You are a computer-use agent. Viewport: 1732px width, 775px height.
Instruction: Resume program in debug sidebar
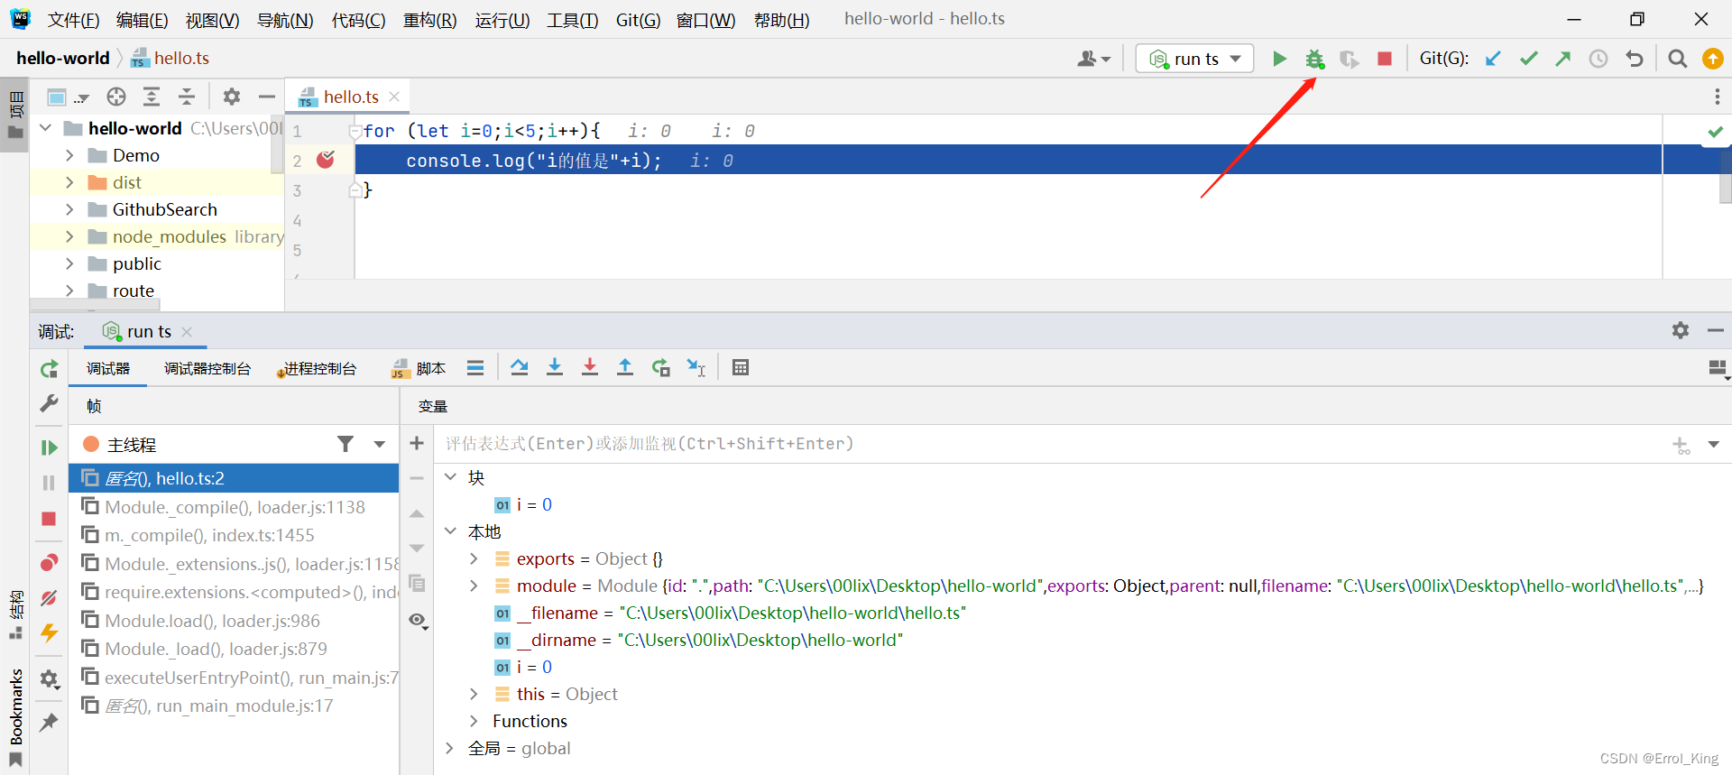tap(49, 447)
